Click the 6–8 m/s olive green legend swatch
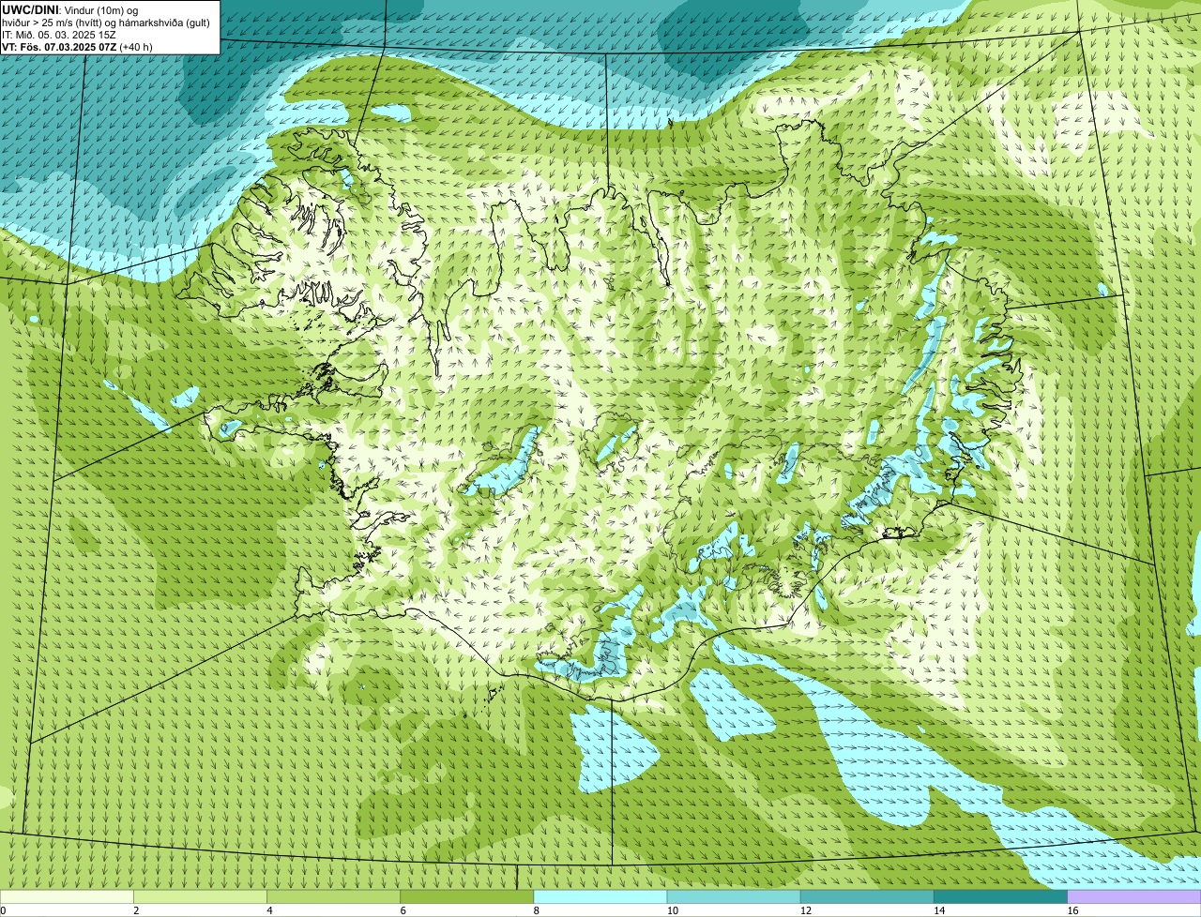 (x=466, y=897)
